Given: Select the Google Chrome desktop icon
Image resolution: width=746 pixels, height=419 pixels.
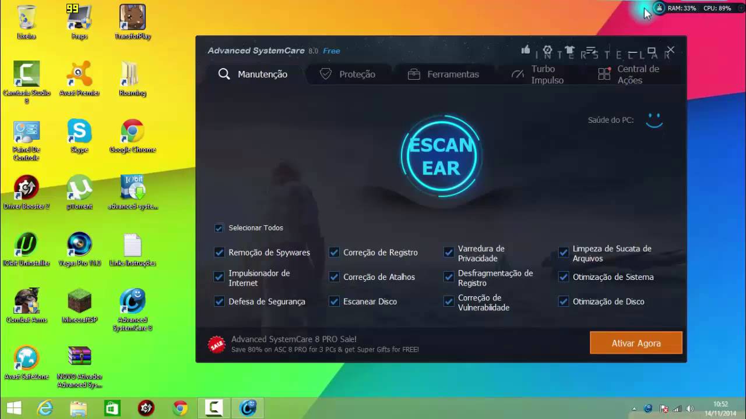Looking at the screenshot, I should click(x=132, y=136).
